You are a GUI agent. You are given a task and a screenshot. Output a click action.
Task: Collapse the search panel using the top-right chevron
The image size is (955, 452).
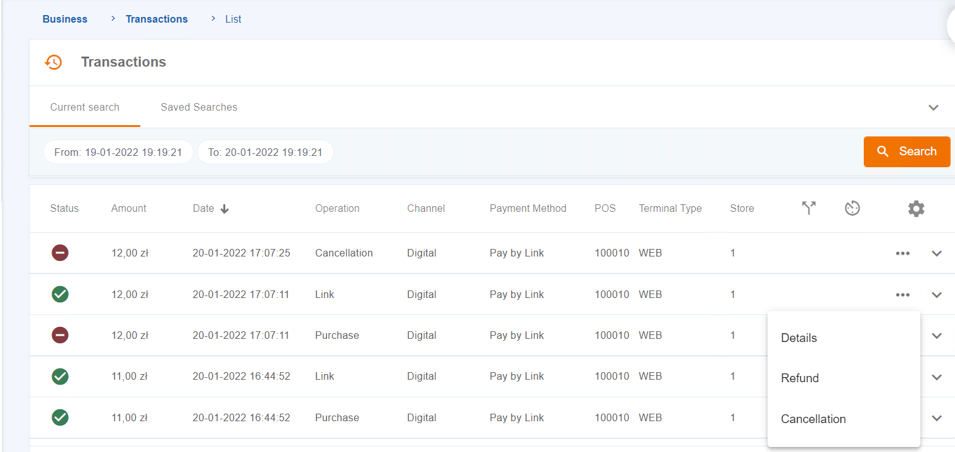(x=934, y=107)
